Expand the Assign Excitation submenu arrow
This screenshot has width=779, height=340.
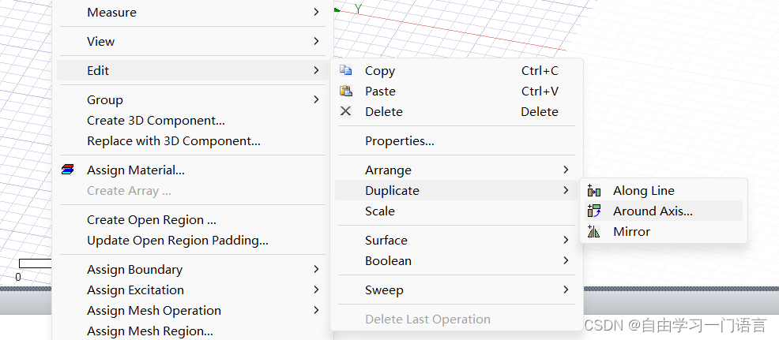[317, 290]
